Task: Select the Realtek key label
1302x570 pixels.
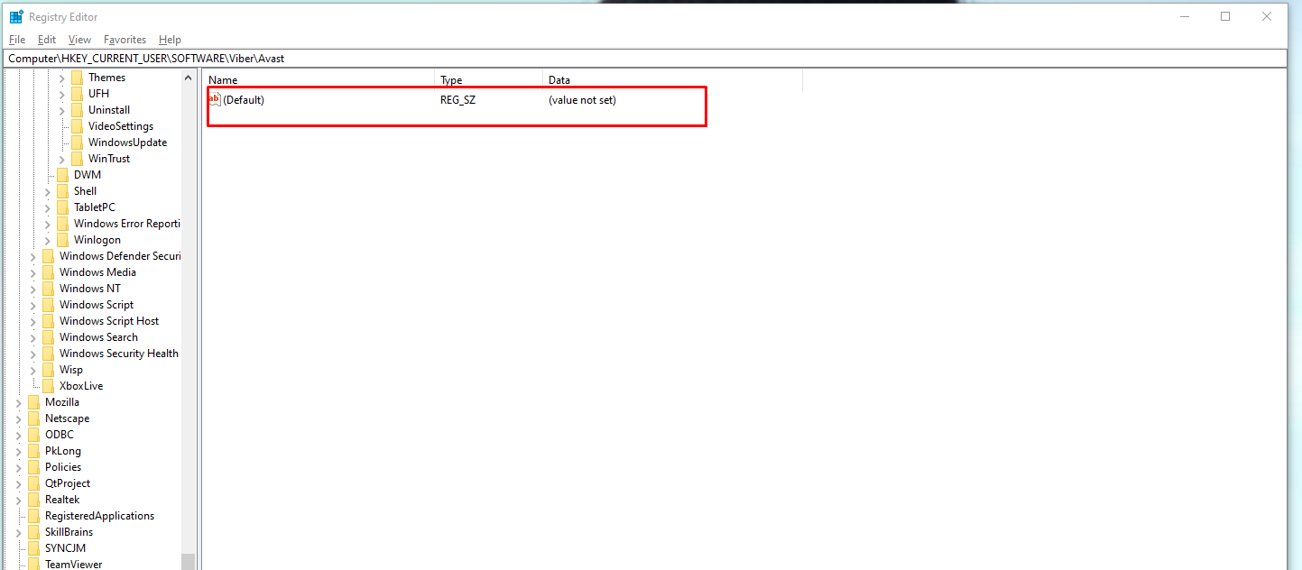Action: point(62,500)
